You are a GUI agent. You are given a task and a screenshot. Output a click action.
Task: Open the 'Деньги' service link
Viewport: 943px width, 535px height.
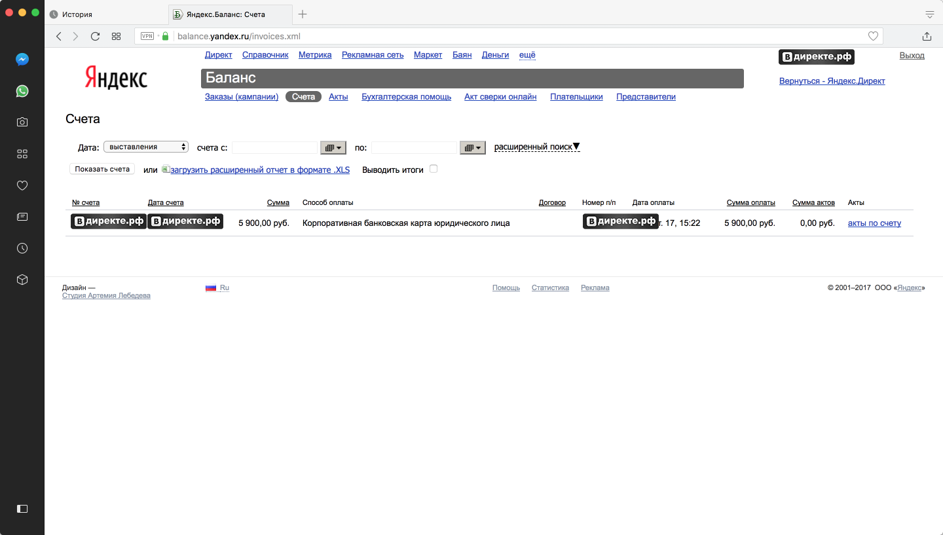(x=495, y=55)
